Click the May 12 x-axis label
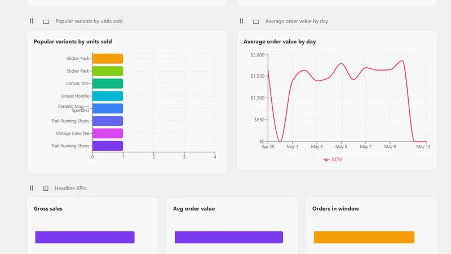 [x=423, y=147]
